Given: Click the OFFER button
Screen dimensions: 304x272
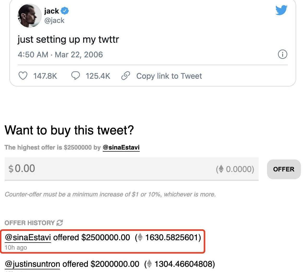Looking at the screenshot, I should point(284,169).
